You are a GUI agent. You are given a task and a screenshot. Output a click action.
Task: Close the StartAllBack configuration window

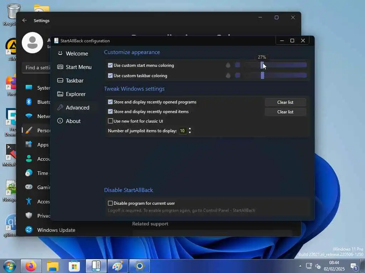pos(303,41)
